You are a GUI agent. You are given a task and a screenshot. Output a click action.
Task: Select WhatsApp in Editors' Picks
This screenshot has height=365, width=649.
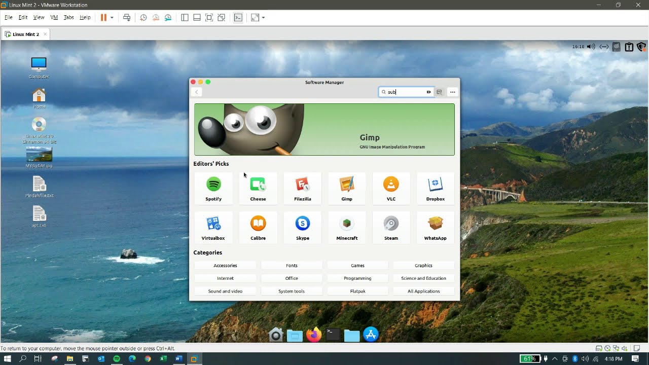point(436,228)
